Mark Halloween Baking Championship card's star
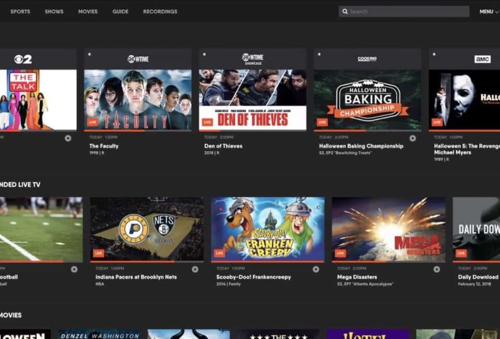 [x=319, y=55]
